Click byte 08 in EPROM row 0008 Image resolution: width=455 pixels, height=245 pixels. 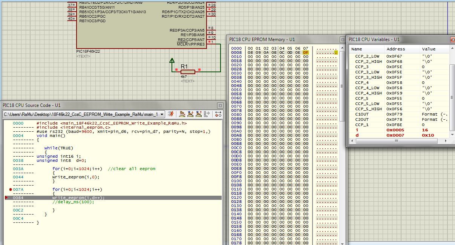(250, 53)
